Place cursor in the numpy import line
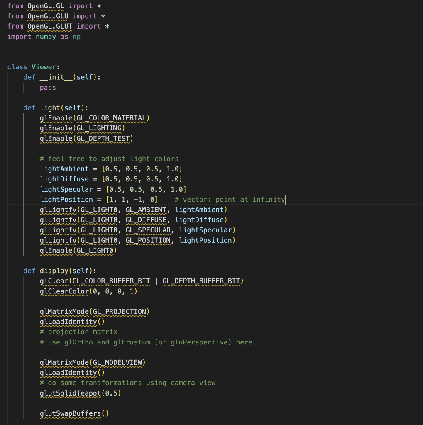Screen dimensions: 423x425 [44, 37]
